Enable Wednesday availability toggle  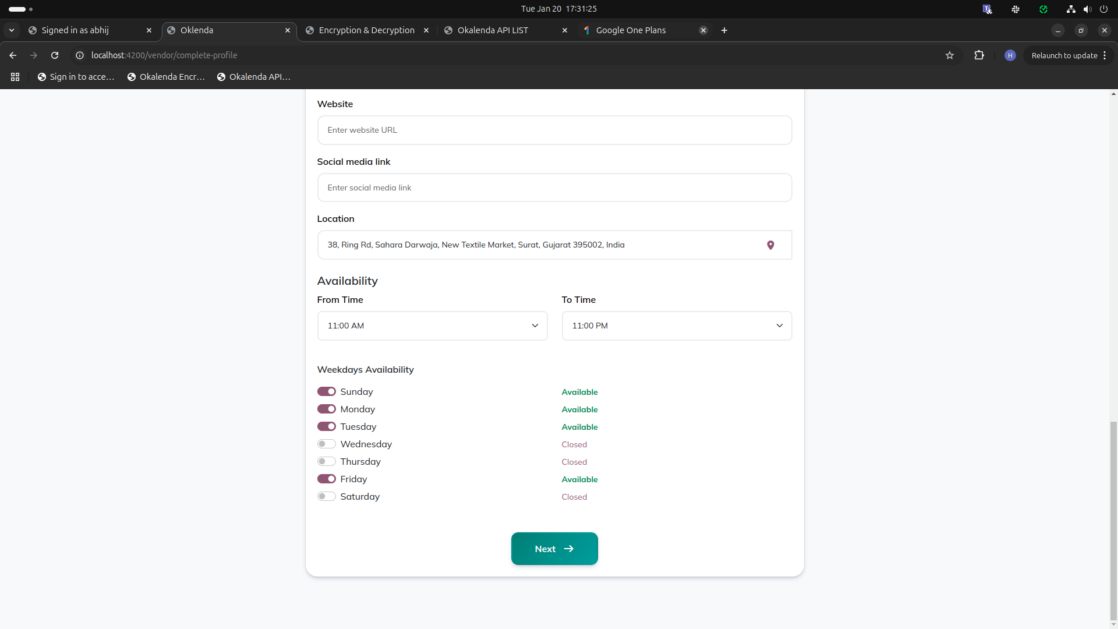pyautogui.click(x=326, y=444)
